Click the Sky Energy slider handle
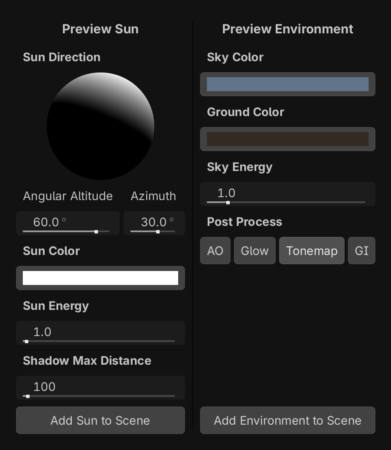391x450 pixels. (228, 203)
